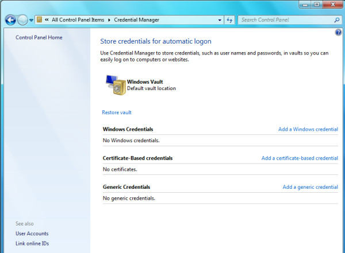Click the Certificate-Based credentials heading
This screenshot has height=253, width=345.
click(137, 158)
